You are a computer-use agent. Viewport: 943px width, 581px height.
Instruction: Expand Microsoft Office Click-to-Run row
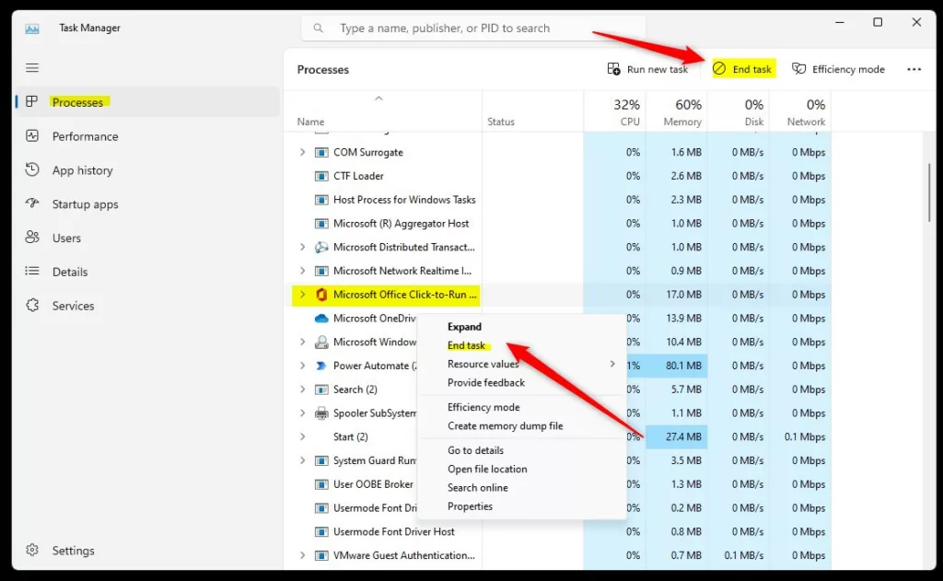302,294
